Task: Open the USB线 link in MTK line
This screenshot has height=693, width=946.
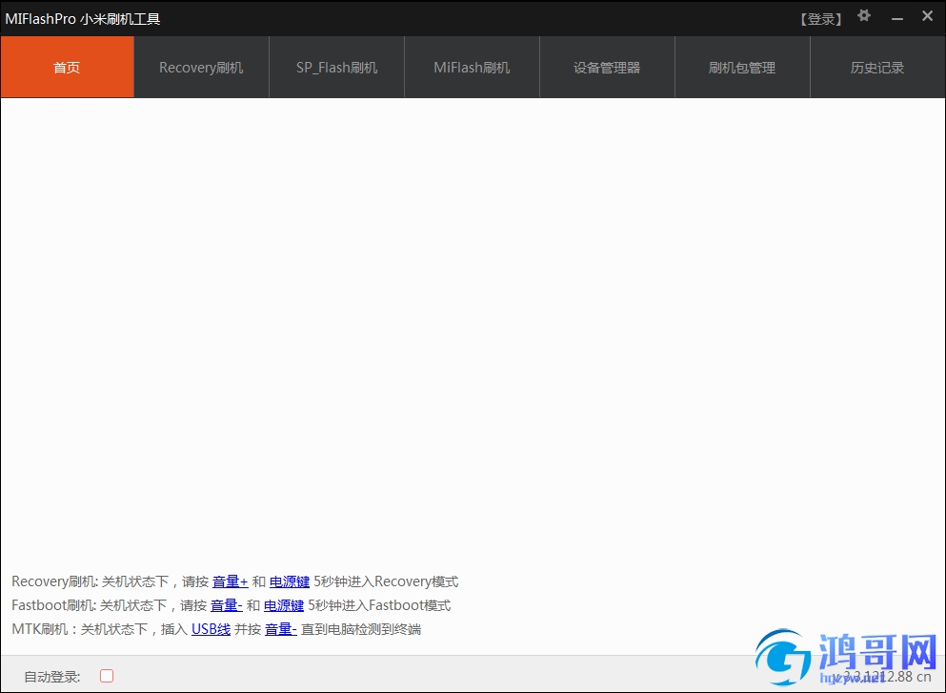Action: point(211,629)
